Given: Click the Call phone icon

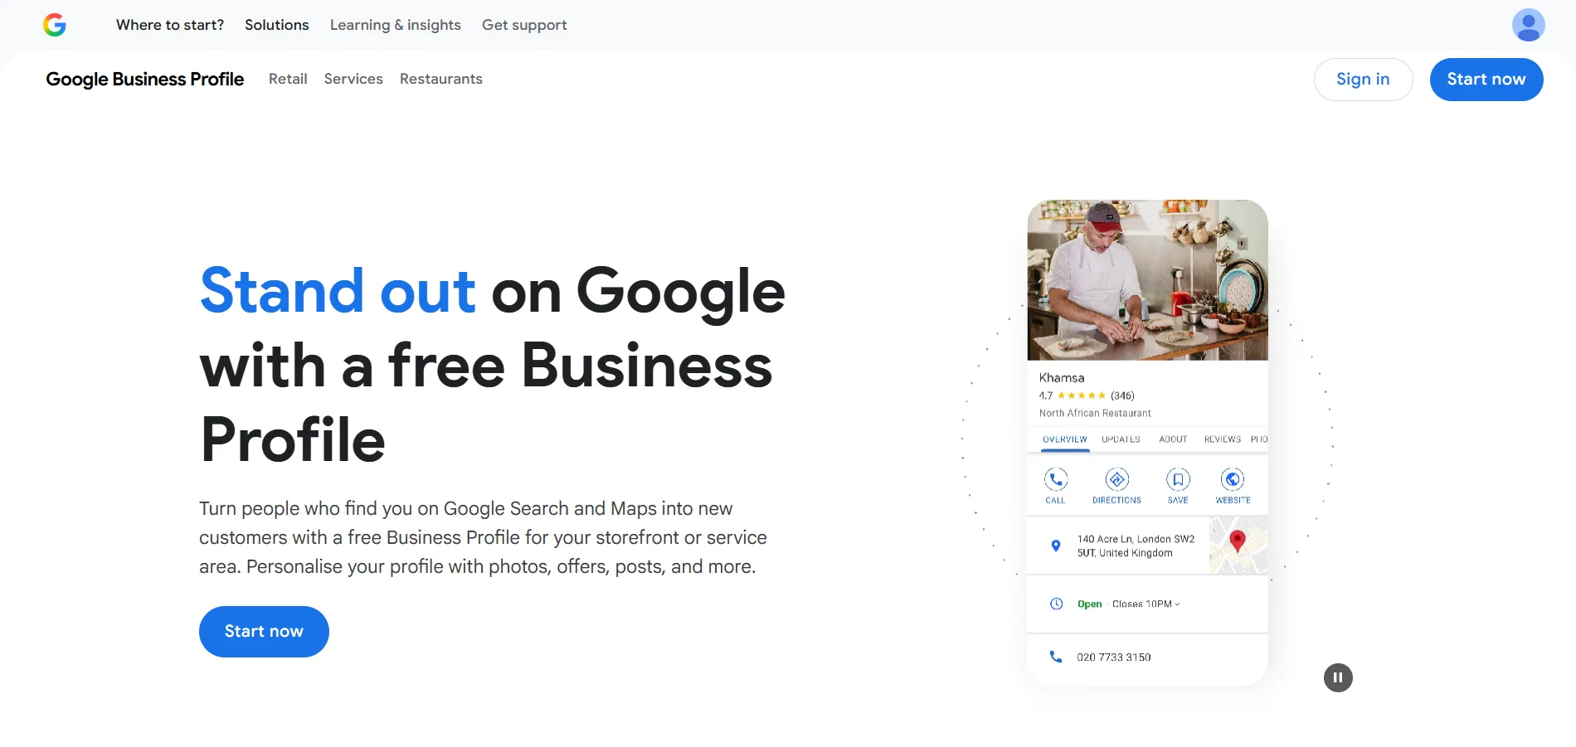Looking at the screenshot, I should click(1055, 480).
